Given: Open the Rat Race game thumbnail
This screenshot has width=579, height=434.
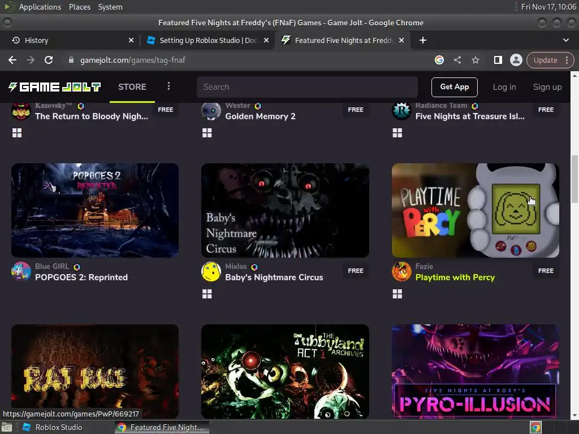Looking at the screenshot, I should [95, 371].
